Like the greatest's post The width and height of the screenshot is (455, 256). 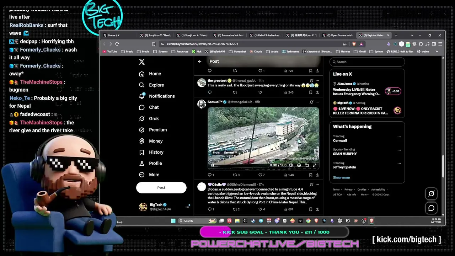260,92
